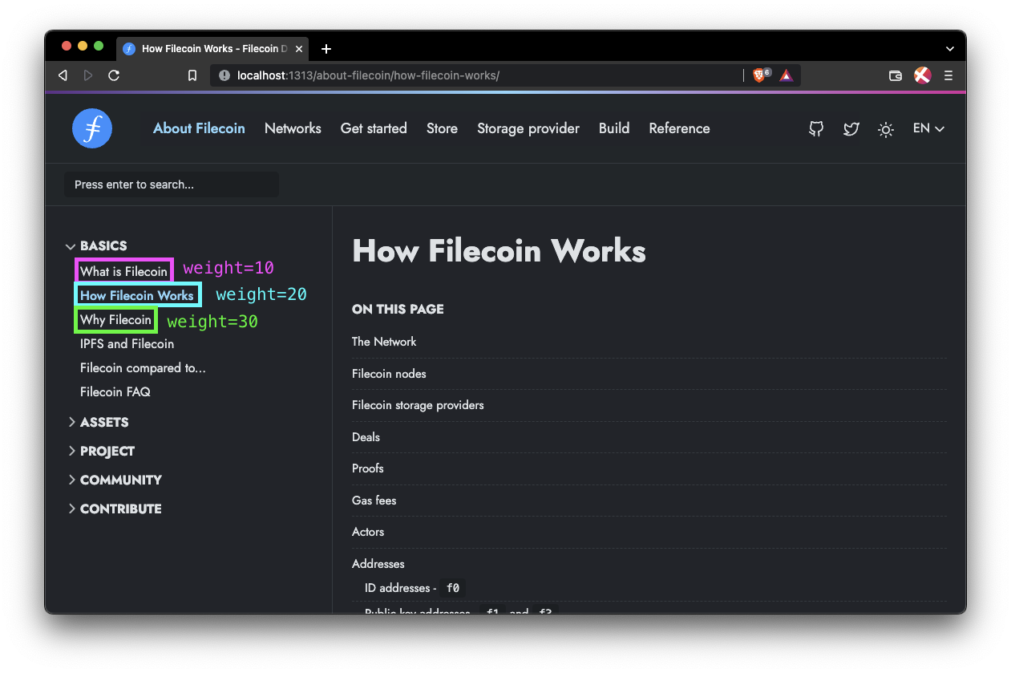1011x673 pixels.
Task: Open the browser hamburger menu
Action: [948, 75]
